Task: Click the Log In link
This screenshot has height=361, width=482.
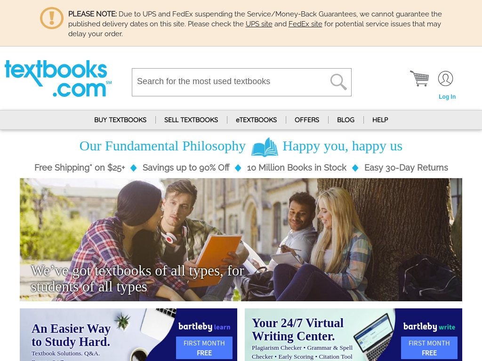Action: tap(447, 97)
